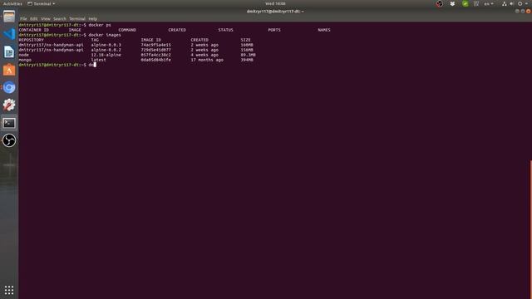Open the Files app in the dock
Viewport: 532px width, 299px height.
tap(9, 17)
